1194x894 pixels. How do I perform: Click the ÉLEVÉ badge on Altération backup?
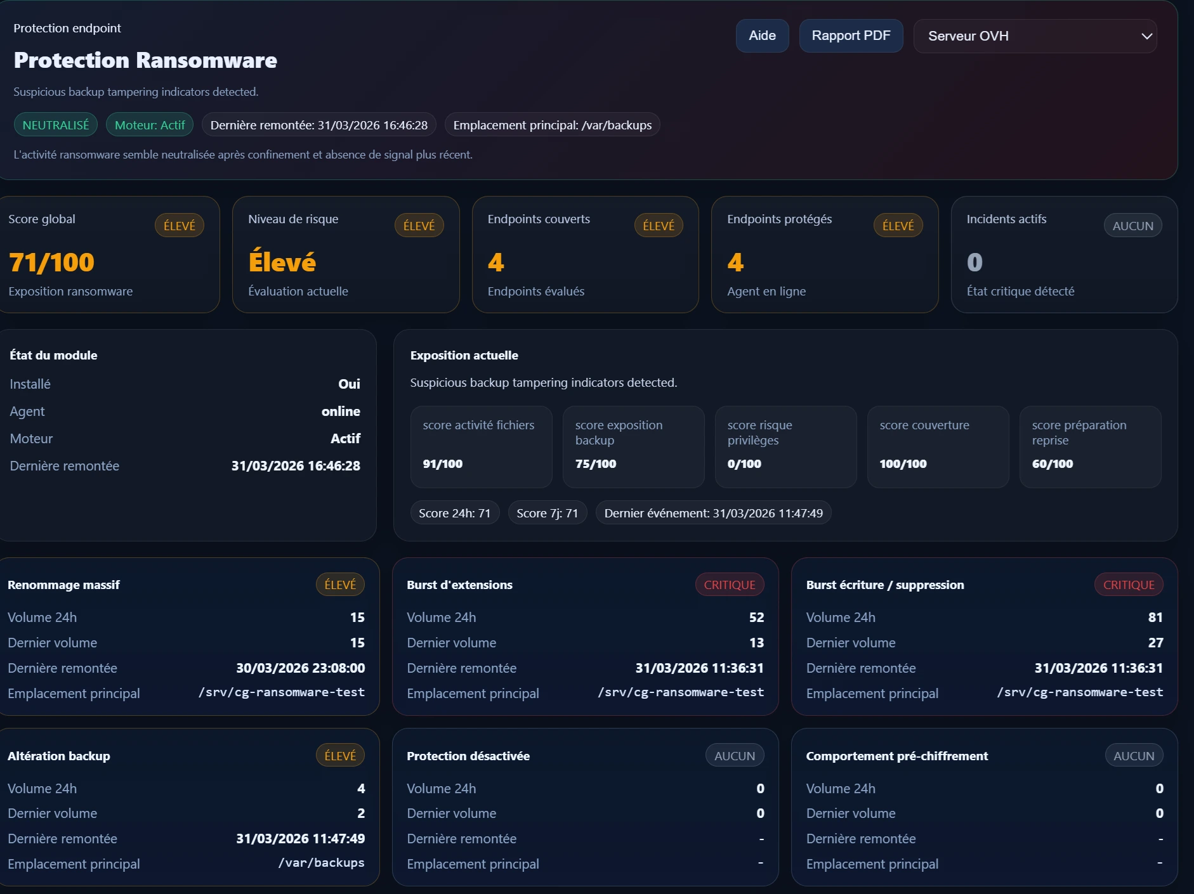coord(340,755)
